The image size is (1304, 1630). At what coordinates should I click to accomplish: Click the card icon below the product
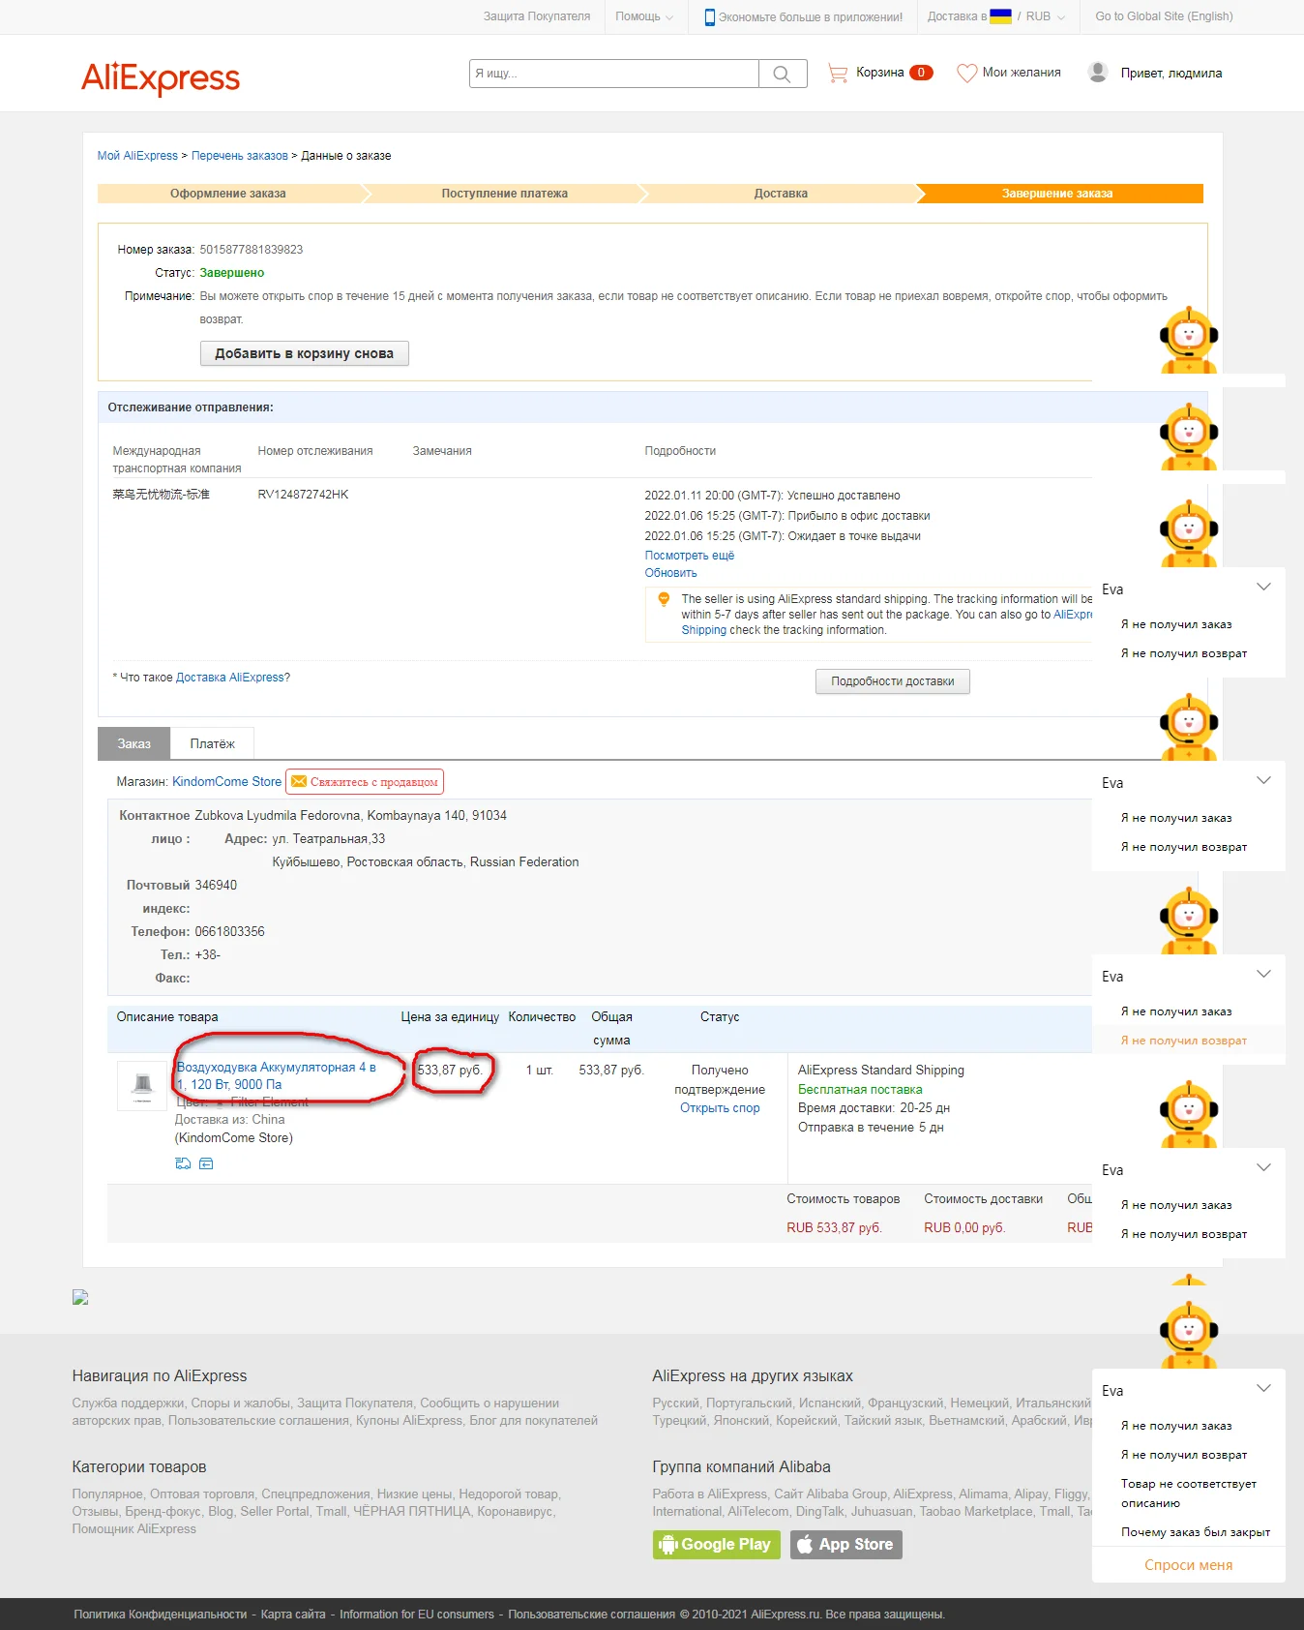pyautogui.click(x=206, y=1163)
